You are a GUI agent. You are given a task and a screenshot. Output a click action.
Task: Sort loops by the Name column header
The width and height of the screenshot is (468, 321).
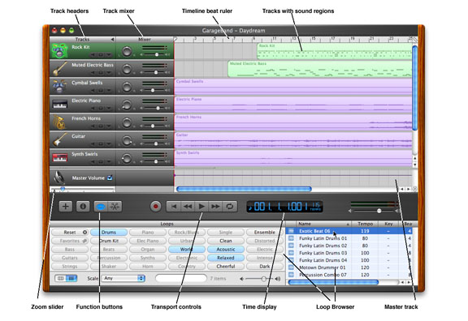click(x=323, y=224)
